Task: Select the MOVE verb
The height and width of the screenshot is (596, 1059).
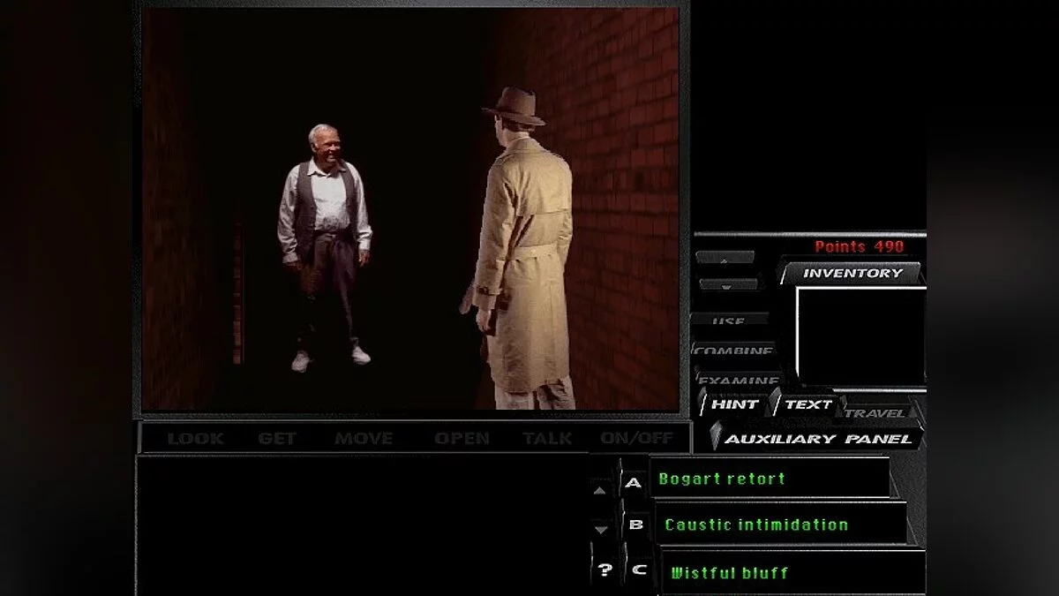Action: (x=364, y=438)
